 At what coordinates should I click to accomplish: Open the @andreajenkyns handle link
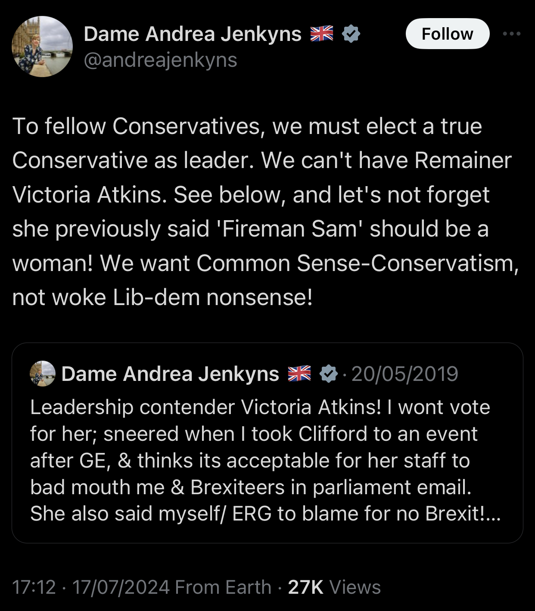tap(160, 60)
